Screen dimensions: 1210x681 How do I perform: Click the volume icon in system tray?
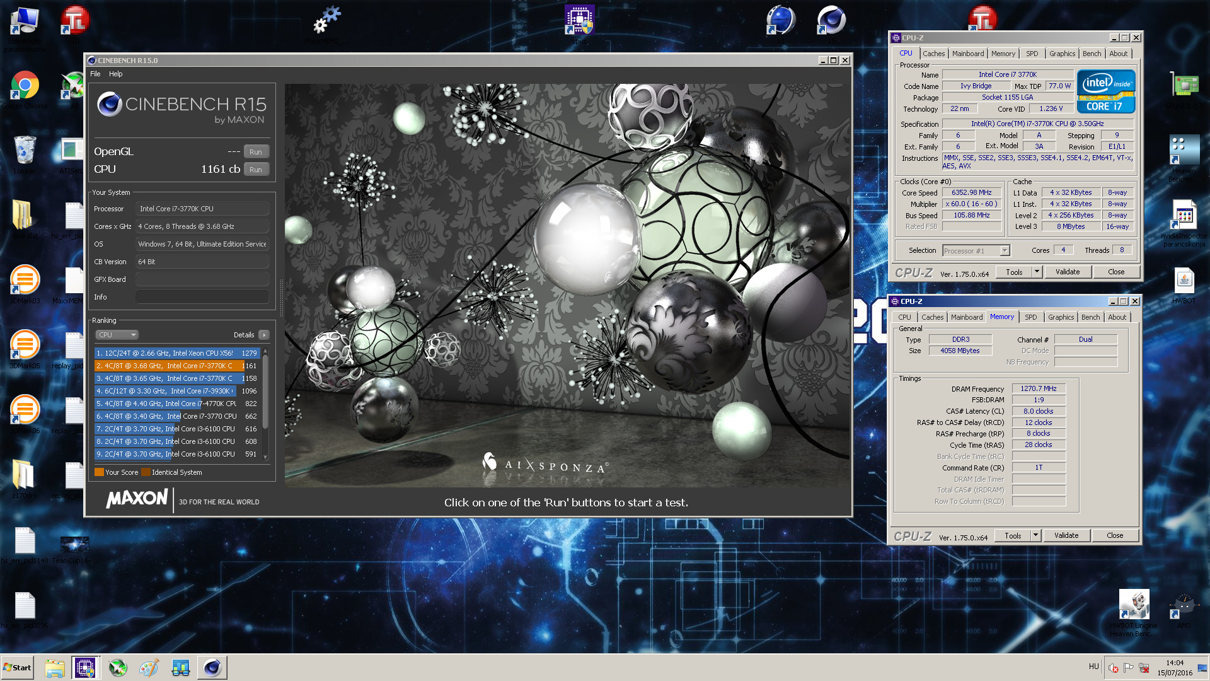click(x=1114, y=668)
